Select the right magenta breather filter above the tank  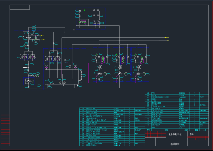pyautogui.click(x=75, y=67)
